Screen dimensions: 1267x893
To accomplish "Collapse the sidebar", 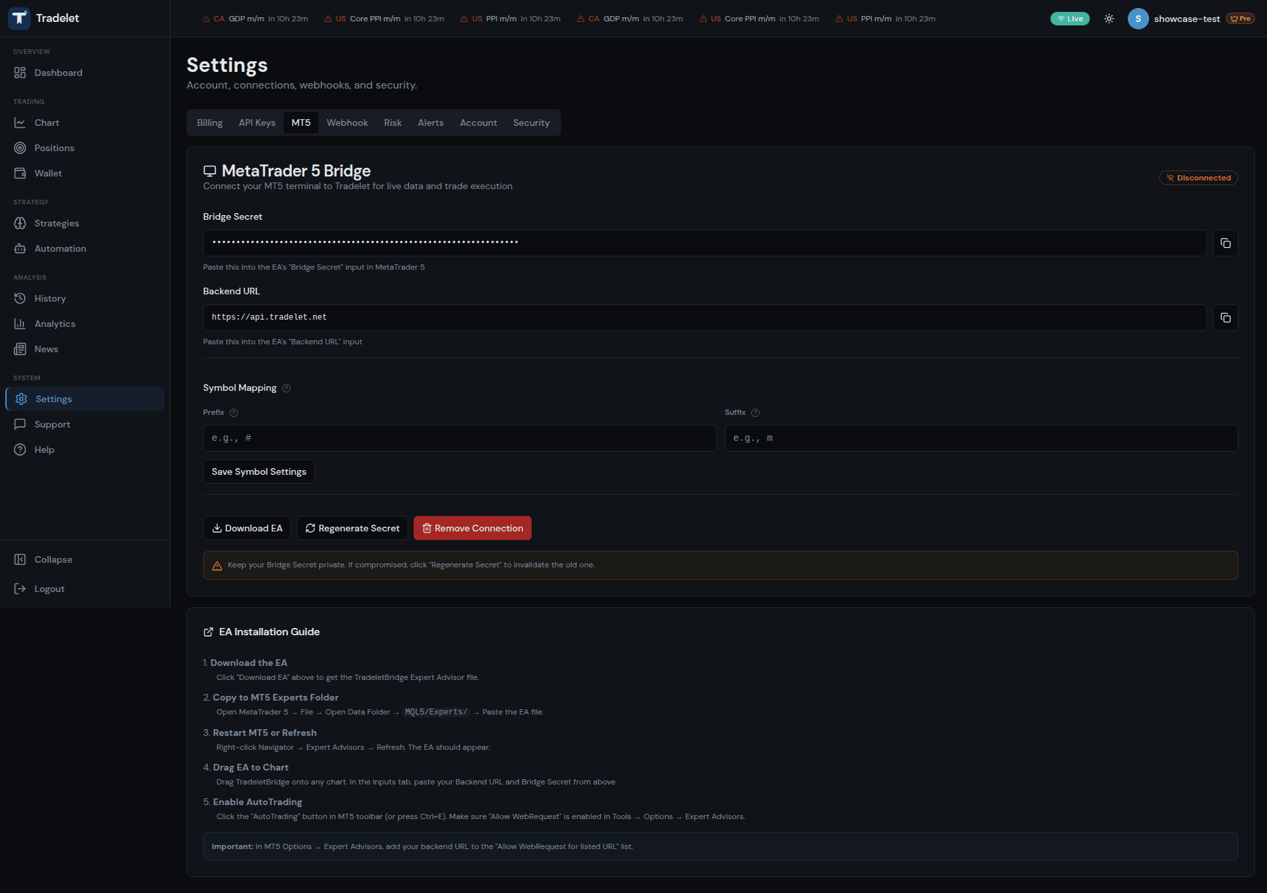I will point(53,559).
